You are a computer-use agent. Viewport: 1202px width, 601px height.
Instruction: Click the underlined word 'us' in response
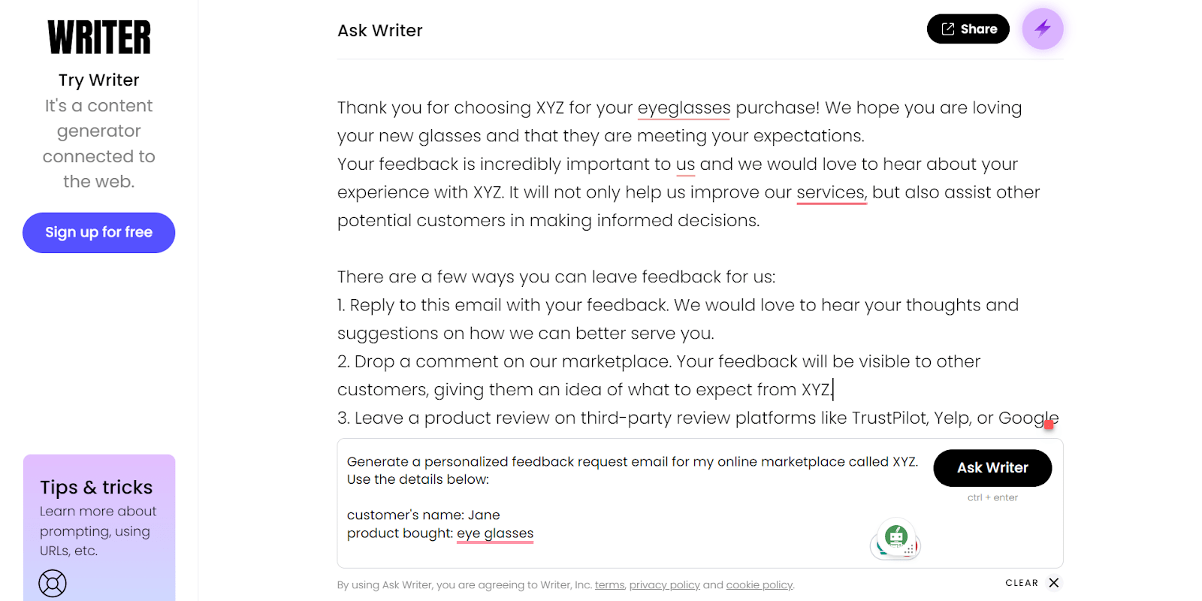pyautogui.click(x=685, y=165)
